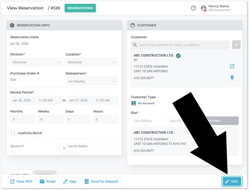The image size is (249, 190).
Task: Open Nancy Bates user profile avatar
Action: point(203,8)
